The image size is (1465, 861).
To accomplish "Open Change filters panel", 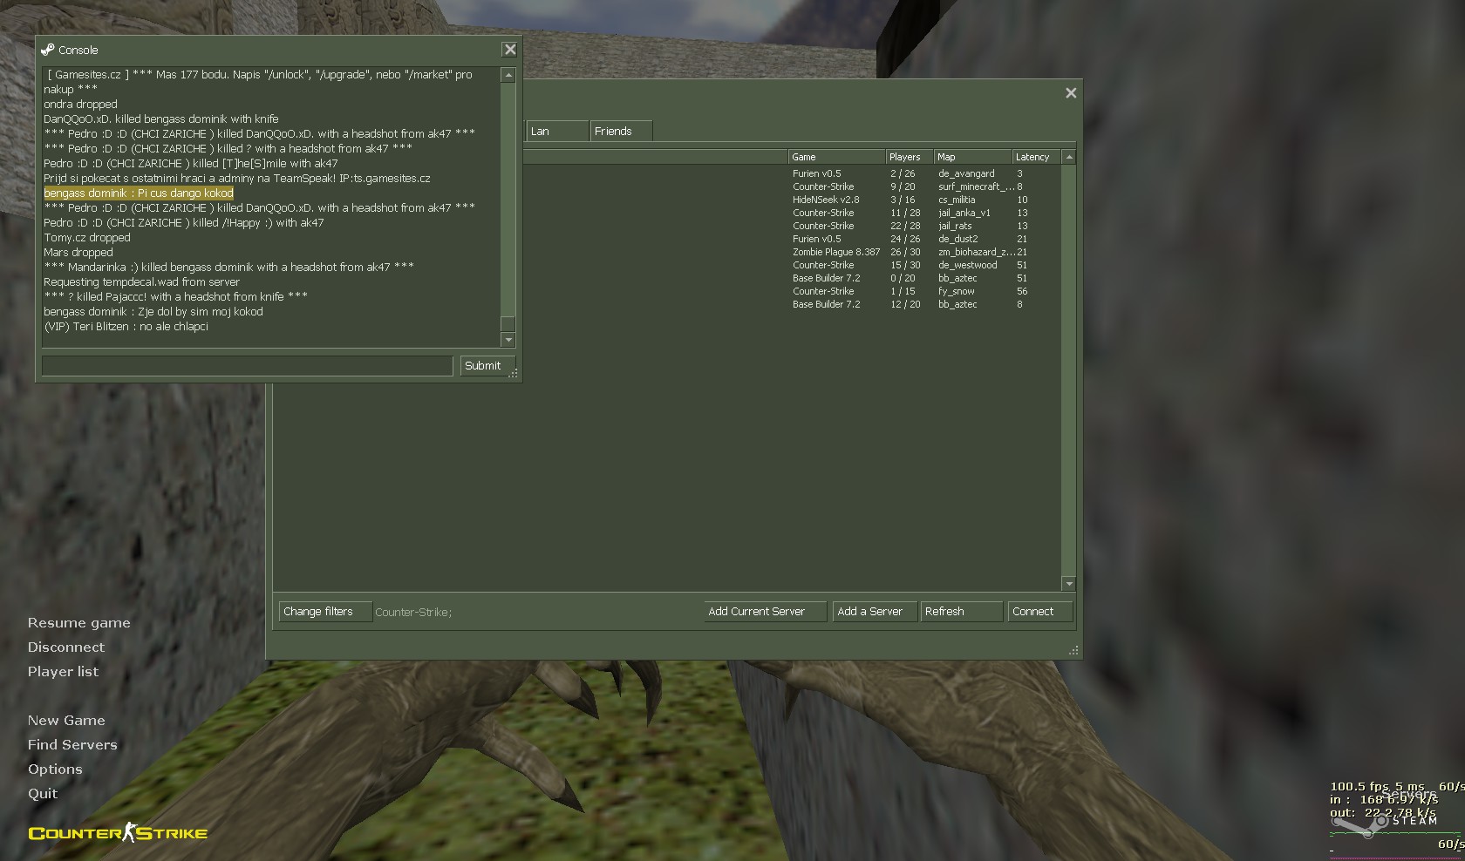I will click(x=325, y=612).
